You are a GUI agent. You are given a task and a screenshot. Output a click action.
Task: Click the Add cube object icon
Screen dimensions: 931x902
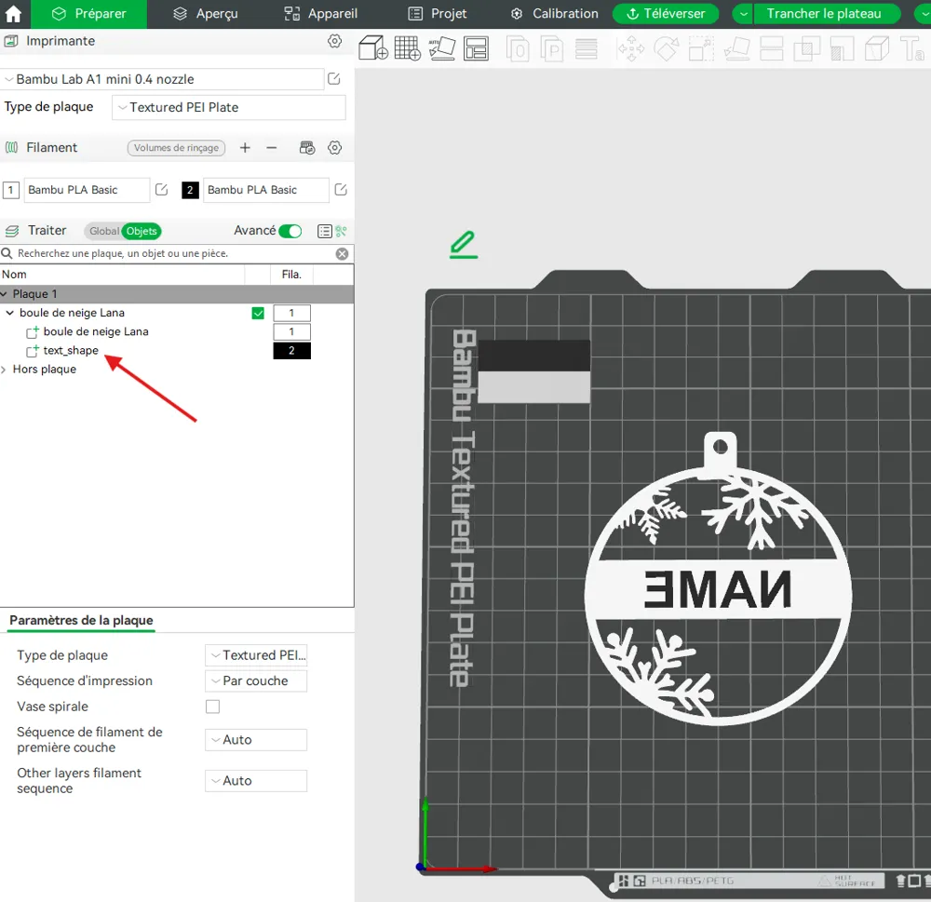(x=373, y=48)
